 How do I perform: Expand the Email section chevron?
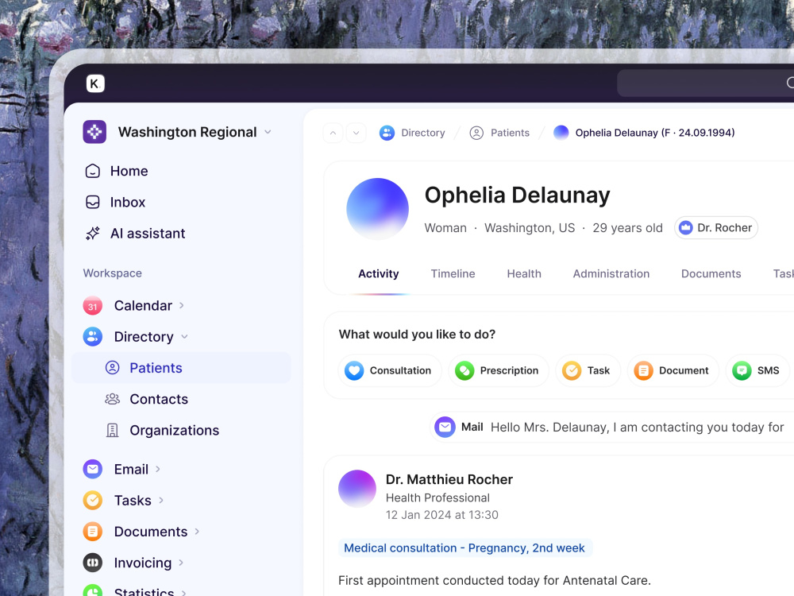tap(158, 470)
